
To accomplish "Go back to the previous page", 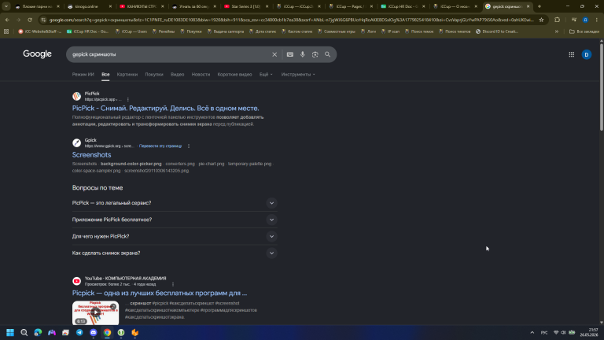I will (x=7, y=20).
